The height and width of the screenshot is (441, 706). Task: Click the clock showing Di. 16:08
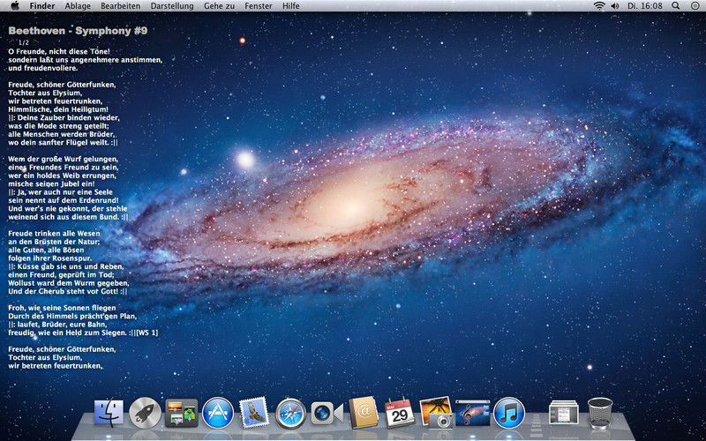click(x=645, y=6)
